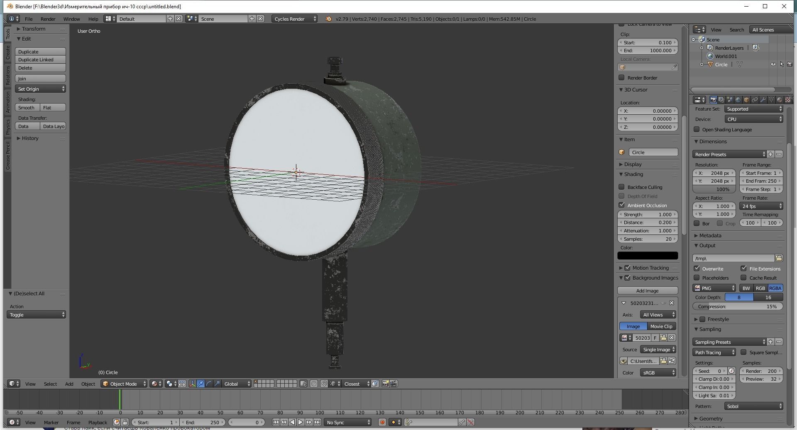Open the Window menu
This screenshot has height=430, width=797.
pyautogui.click(x=71, y=19)
